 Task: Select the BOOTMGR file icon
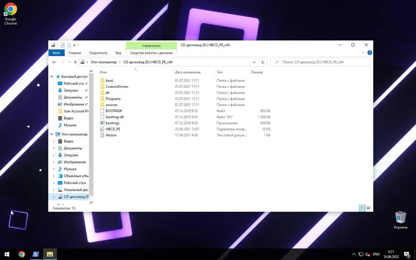[x=102, y=111]
